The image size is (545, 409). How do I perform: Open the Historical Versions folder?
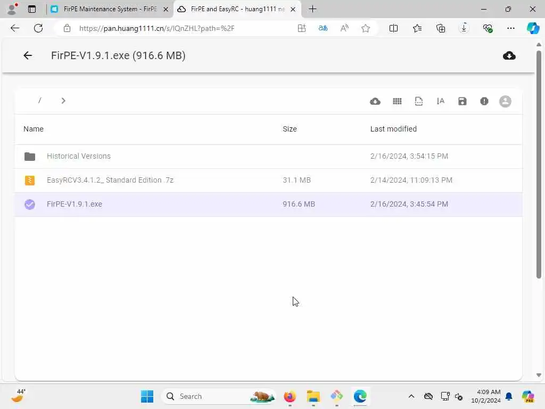(268, 156)
